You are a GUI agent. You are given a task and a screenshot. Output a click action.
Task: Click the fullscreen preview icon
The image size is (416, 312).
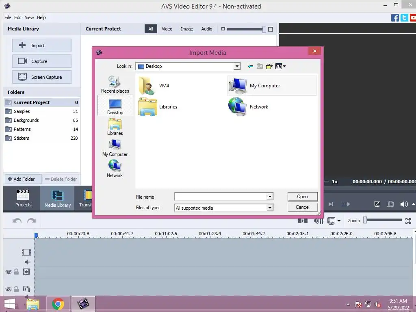377,204
